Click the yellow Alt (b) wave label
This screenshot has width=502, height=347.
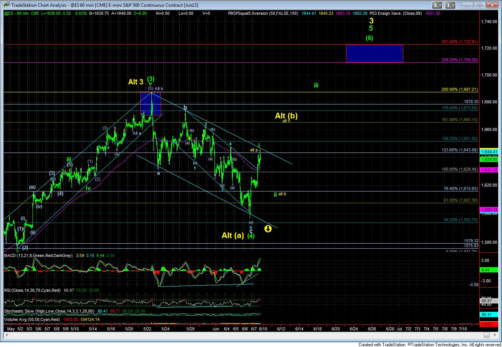pos(286,116)
